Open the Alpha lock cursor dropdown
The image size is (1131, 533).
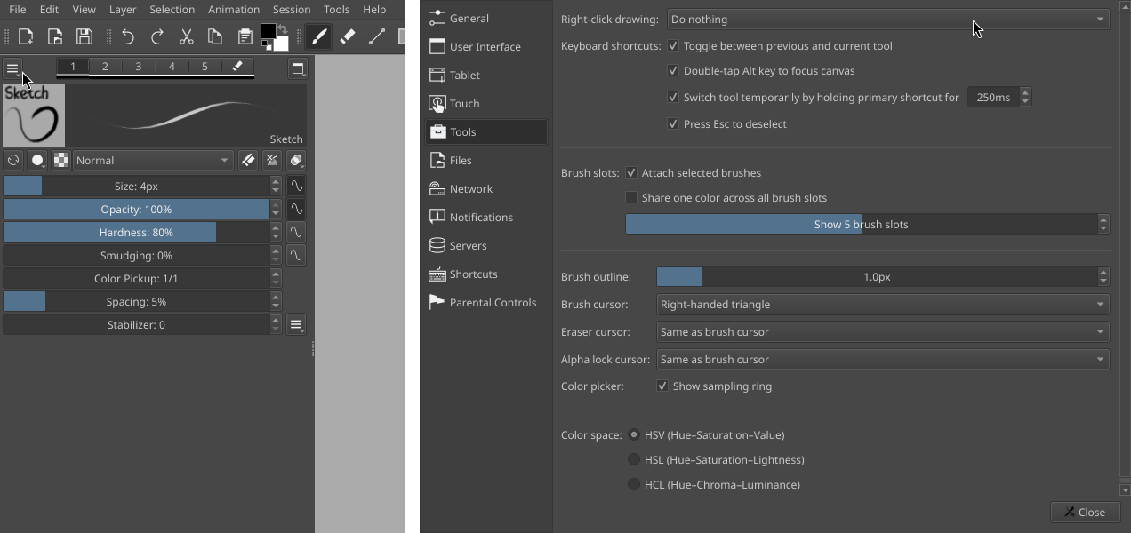883,359
